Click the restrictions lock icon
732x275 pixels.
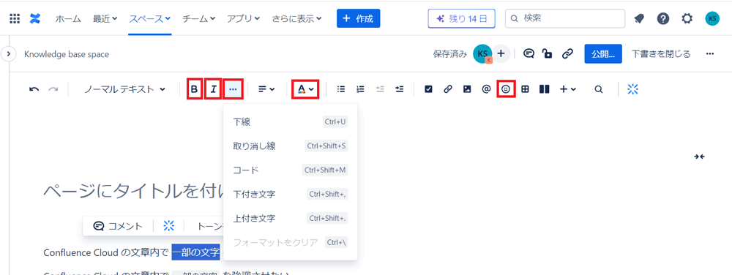547,54
